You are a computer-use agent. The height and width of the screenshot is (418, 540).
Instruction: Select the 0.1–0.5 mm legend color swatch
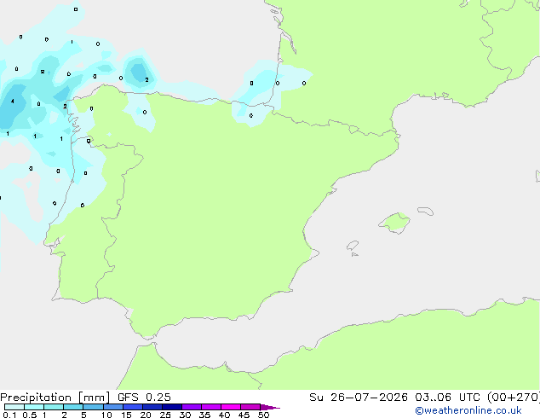click(14, 407)
